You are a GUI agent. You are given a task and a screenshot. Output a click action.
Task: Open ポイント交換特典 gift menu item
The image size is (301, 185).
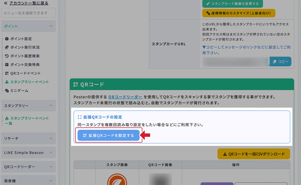click(x=24, y=65)
